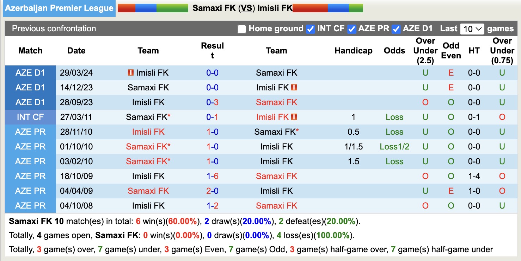
Task: Click Samaxi FK in the 04/04/09 row
Action: [148, 191]
